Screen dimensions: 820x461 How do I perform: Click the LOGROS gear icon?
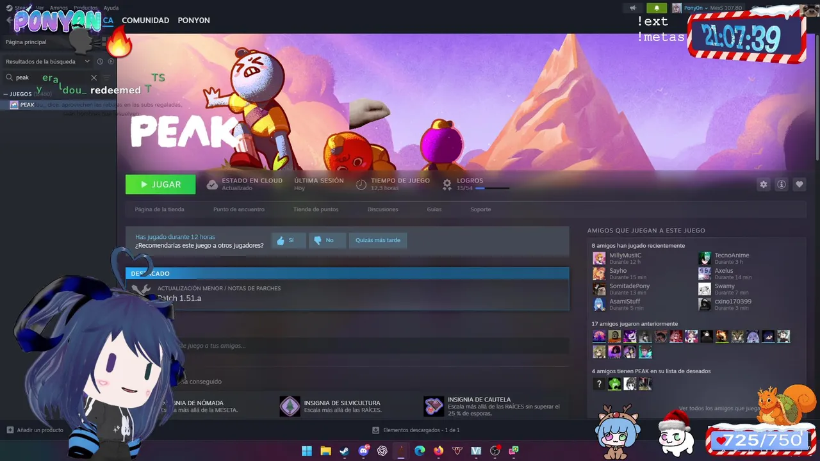pyautogui.click(x=447, y=184)
